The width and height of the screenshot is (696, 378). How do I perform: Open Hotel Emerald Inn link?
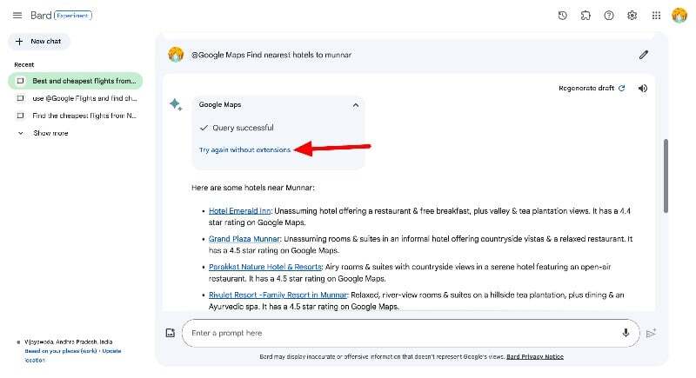240,211
